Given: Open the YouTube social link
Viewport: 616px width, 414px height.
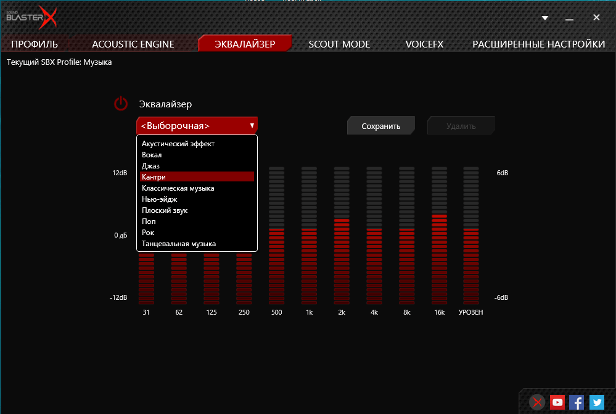Looking at the screenshot, I should point(557,402).
